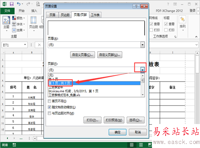
Task: Toggle headings Print (打印) checkbox
Action: (x=166, y=30)
